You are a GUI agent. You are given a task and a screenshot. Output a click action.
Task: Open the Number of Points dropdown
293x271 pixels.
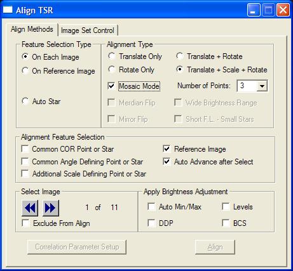click(262, 86)
